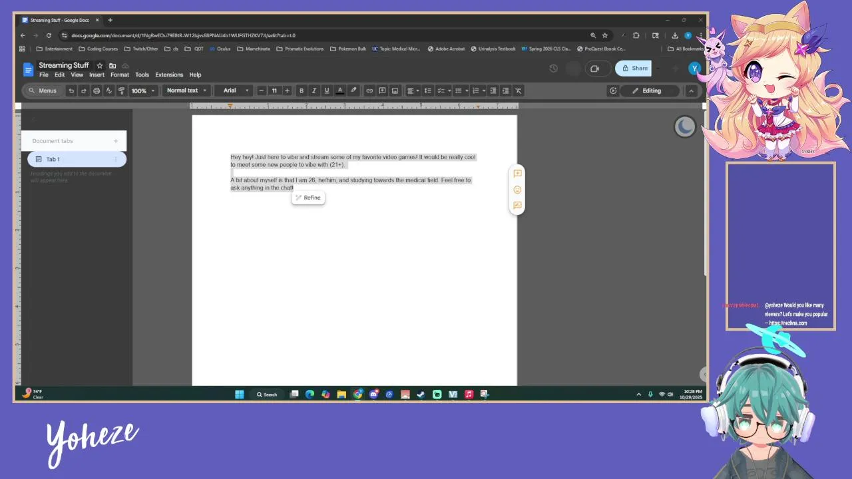Print the document using the printer icon
This screenshot has height=479, width=852.
tap(97, 90)
